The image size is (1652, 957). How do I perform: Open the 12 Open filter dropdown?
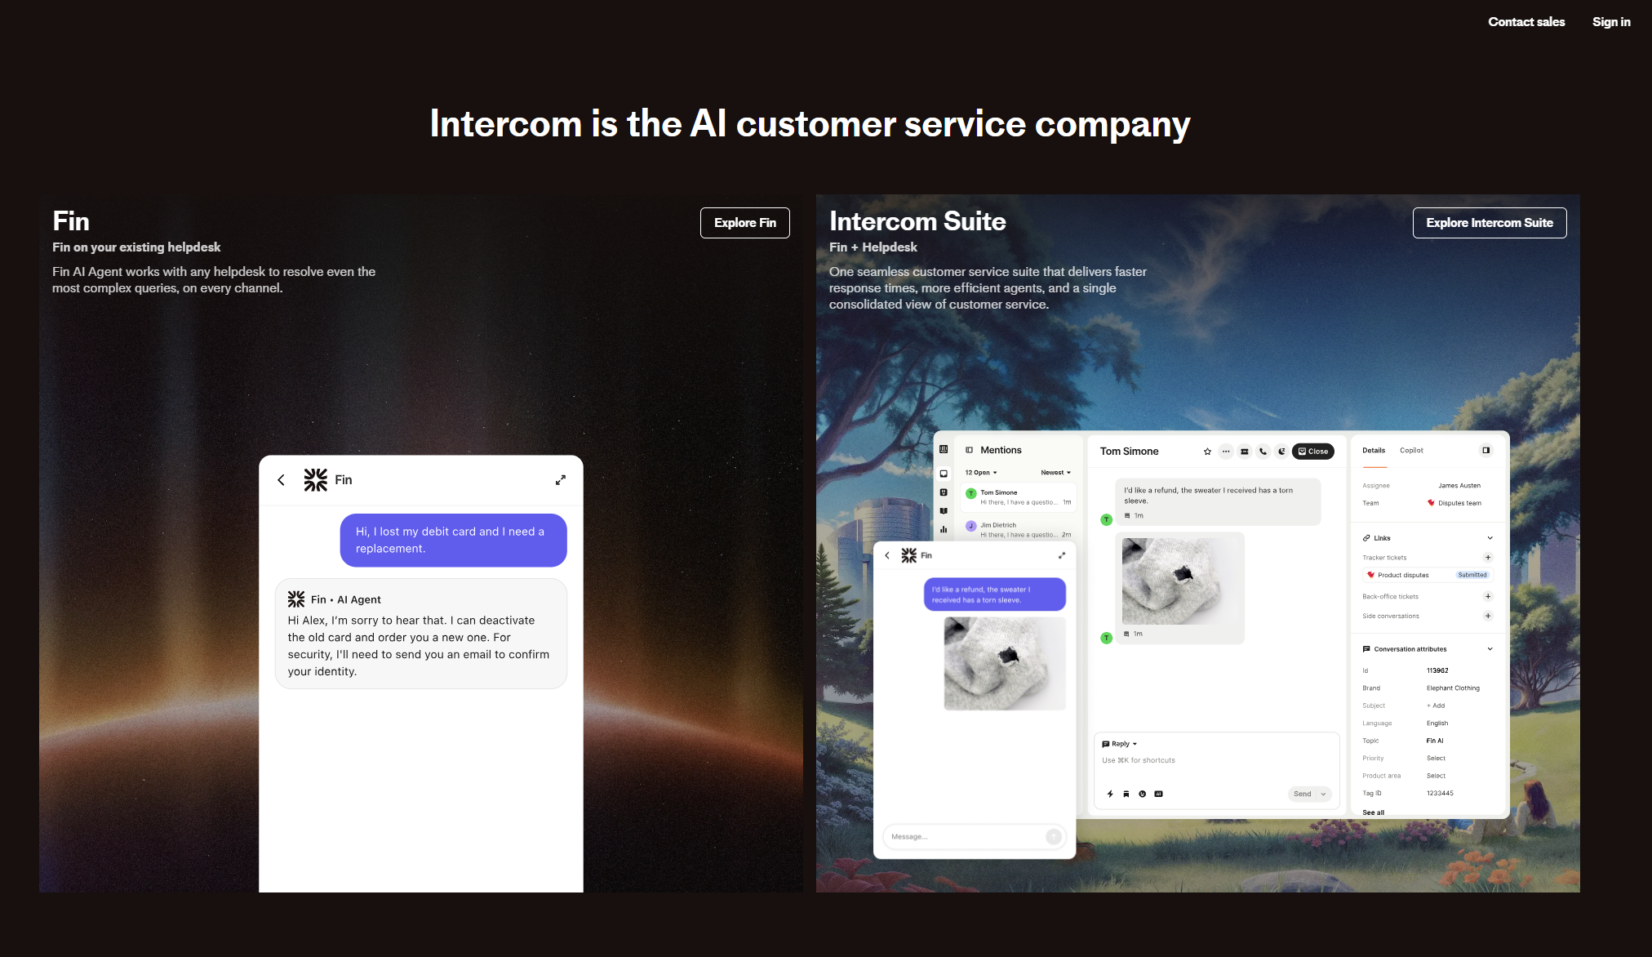980,473
